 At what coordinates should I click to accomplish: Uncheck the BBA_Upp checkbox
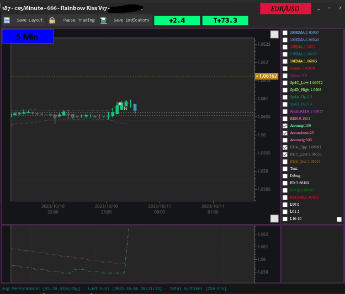tap(285, 147)
